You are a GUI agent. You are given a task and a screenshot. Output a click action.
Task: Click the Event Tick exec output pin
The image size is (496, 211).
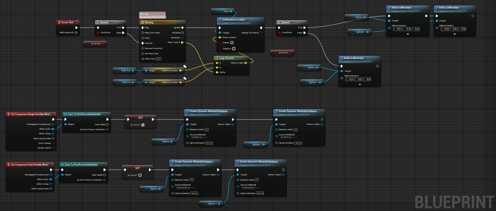(x=76, y=27)
